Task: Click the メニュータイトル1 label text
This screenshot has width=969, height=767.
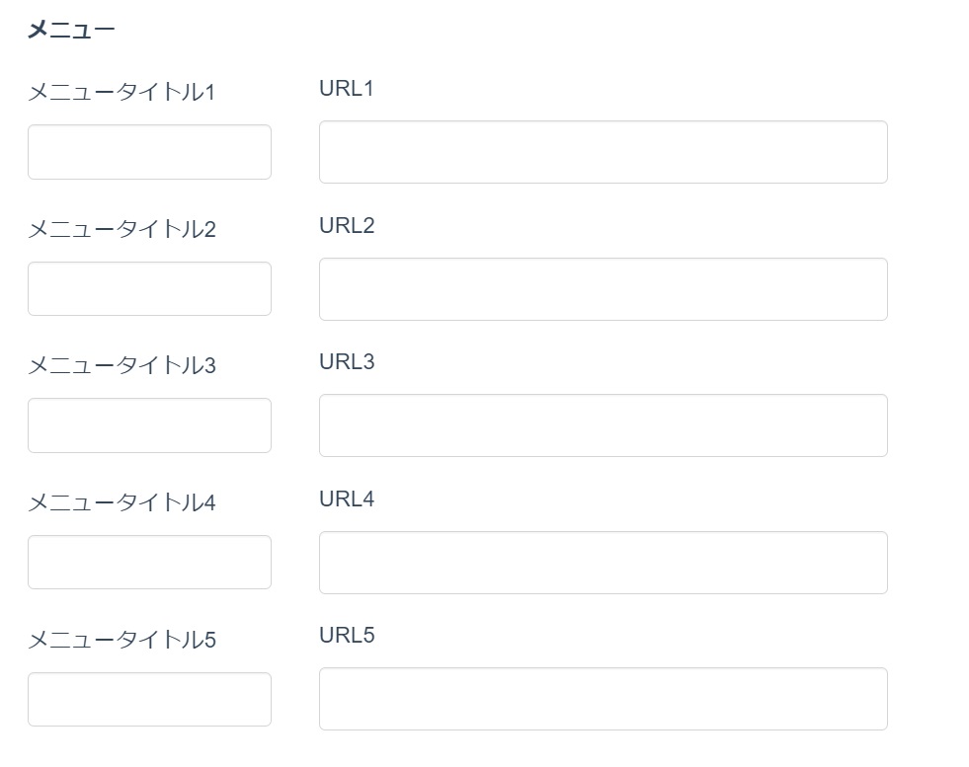Action: tap(121, 93)
